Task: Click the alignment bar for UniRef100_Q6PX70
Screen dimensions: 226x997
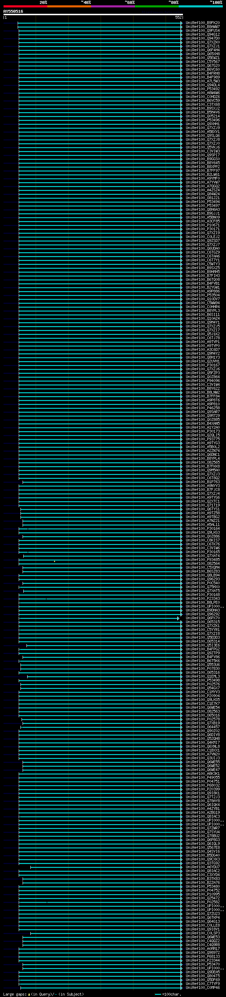Action: (x=99, y=618)
